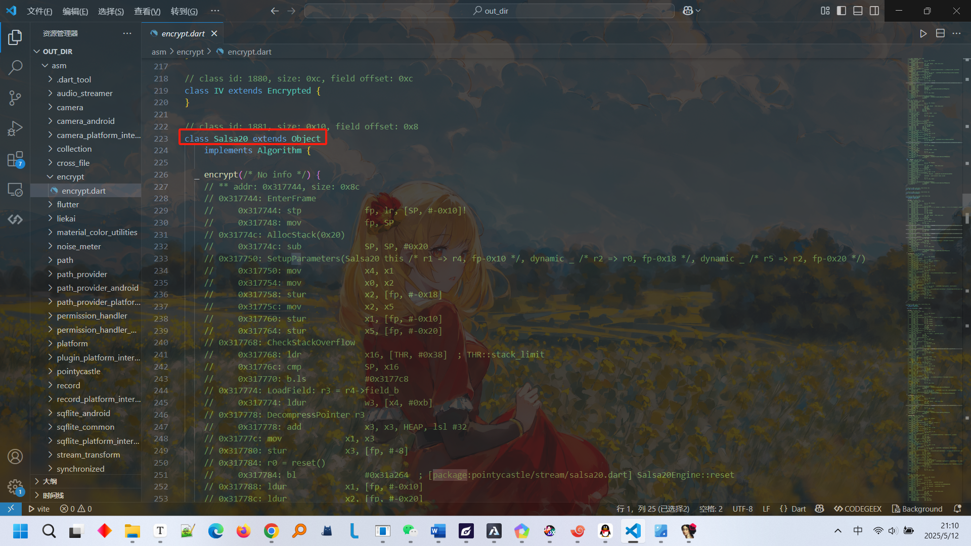971x546 pixels.
Task: Click the encrypt folder breadcrumb
Action: (x=190, y=52)
